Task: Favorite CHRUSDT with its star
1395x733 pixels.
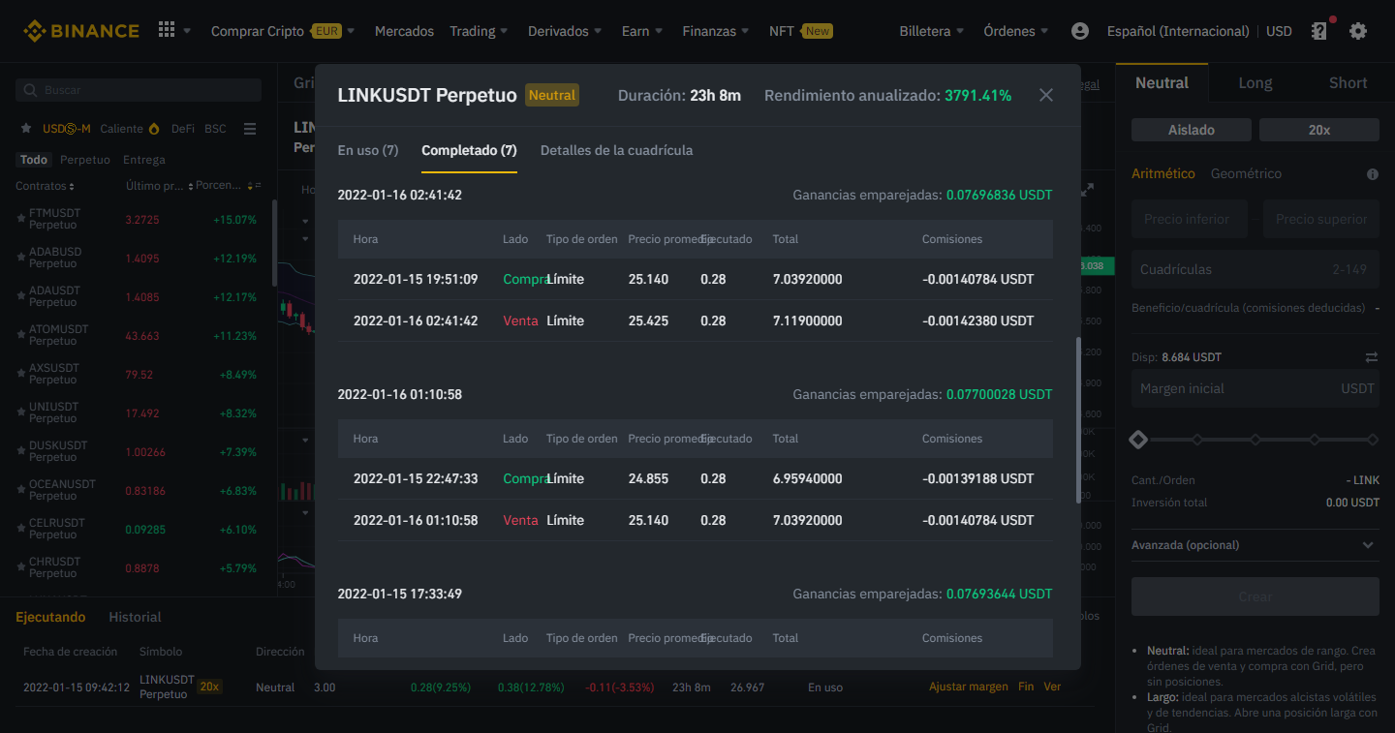Action: pyautogui.click(x=21, y=567)
